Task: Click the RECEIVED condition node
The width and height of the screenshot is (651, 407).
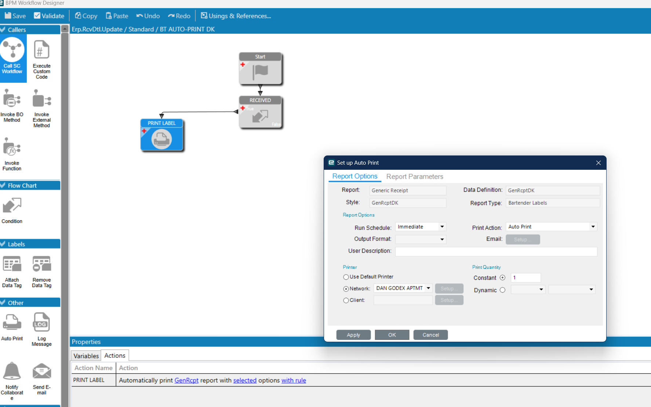Action: [261, 112]
